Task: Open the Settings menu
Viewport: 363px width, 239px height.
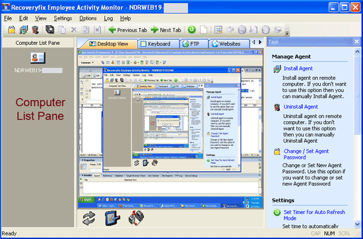Action: point(63,18)
